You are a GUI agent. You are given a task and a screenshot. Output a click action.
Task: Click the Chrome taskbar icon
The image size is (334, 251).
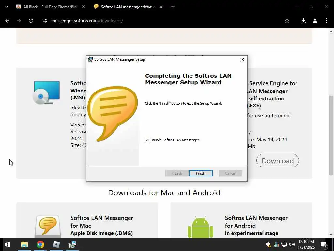40,244
